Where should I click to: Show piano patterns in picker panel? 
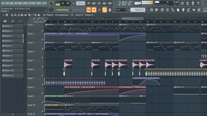[x=5, y=21]
